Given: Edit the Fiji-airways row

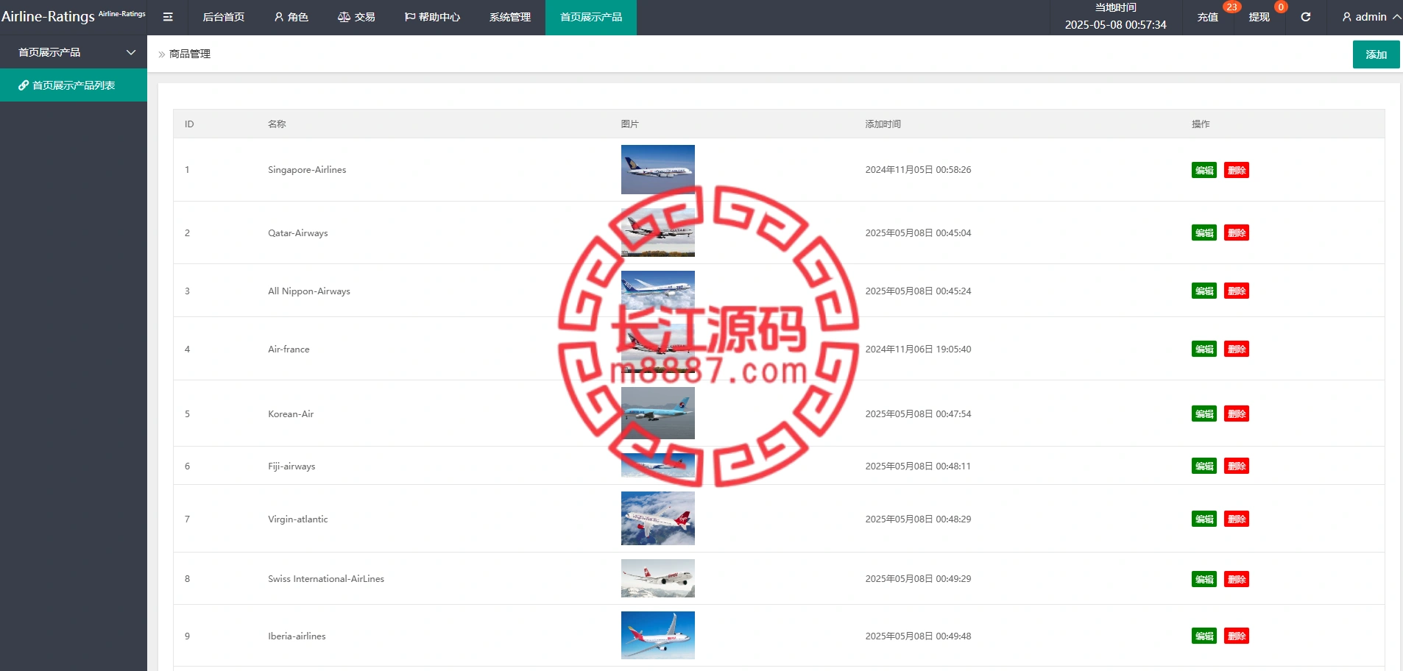Looking at the screenshot, I should [1204, 466].
